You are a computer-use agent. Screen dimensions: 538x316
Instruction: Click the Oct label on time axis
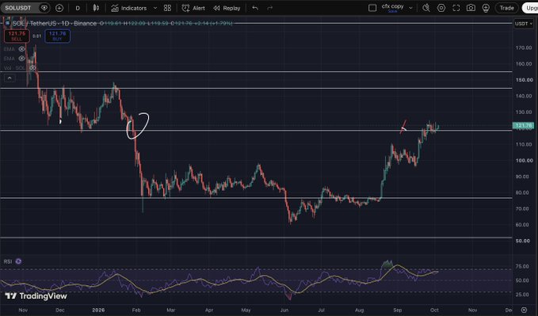coord(434,310)
